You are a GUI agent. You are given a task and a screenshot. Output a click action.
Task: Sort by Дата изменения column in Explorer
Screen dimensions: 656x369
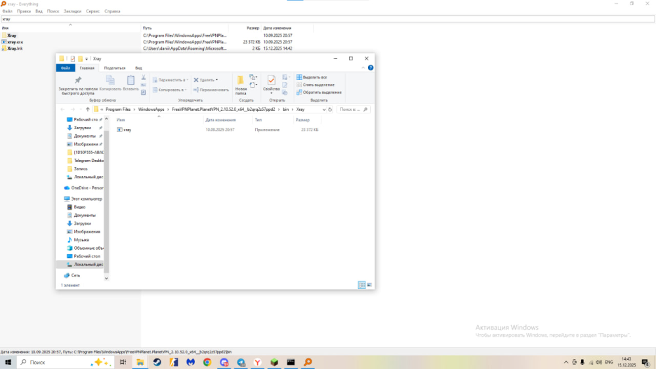point(220,120)
